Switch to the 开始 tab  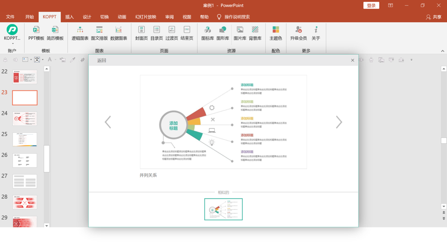tap(30, 17)
